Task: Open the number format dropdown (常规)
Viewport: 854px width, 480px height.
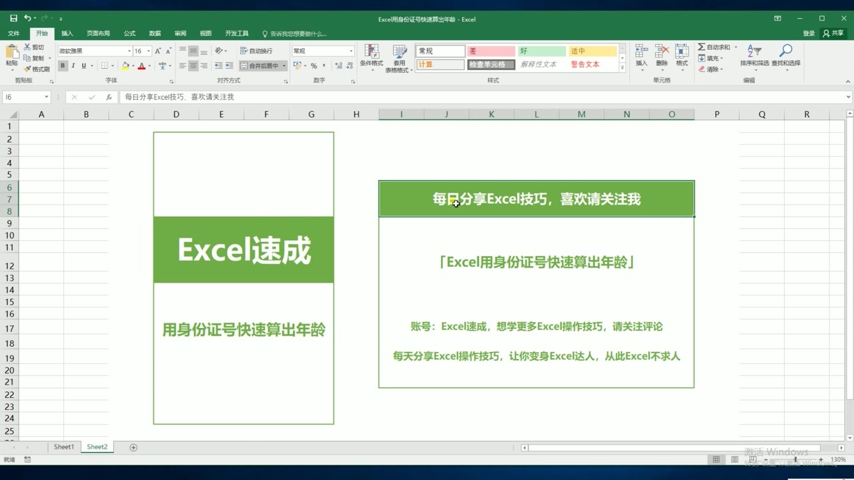Action: 351,51
